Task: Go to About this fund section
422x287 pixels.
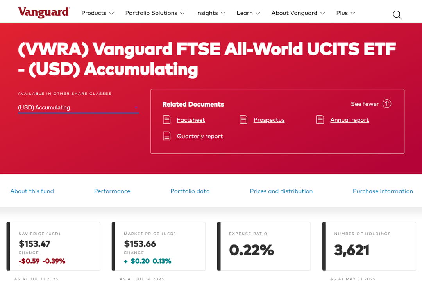Action: (32, 191)
